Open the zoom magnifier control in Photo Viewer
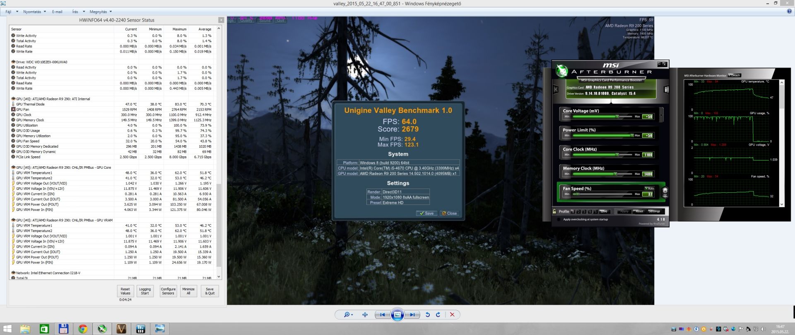Viewport: 795px width, 335px height. point(348,315)
